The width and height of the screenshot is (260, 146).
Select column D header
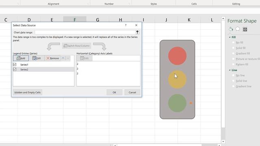coord(29,20)
